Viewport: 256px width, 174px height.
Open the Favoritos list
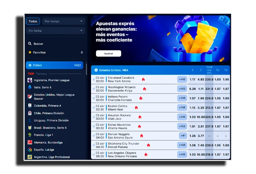coord(55,52)
